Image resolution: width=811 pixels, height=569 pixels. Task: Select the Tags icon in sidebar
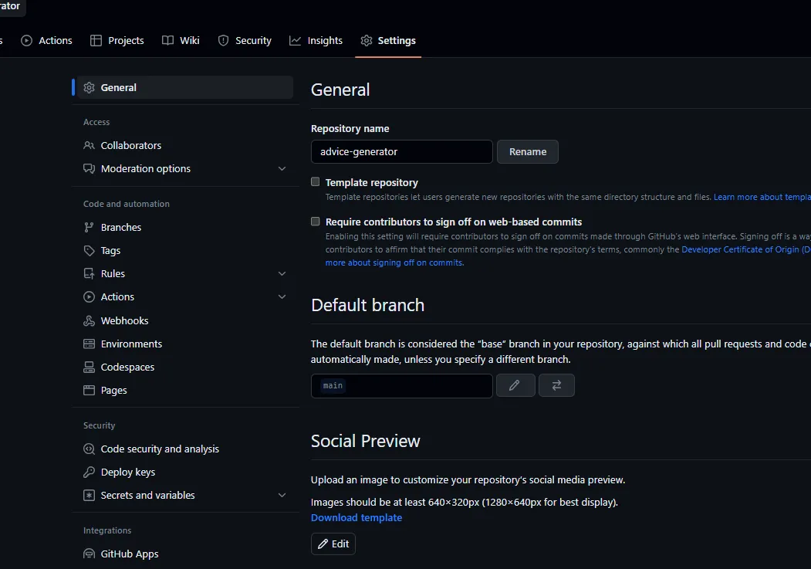[x=90, y=250]
